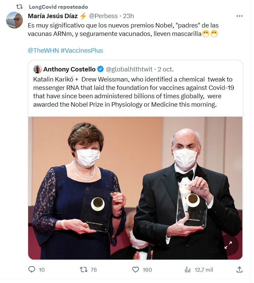Click the share upload icon
254x283 pixels.
(x=239, y=269)
